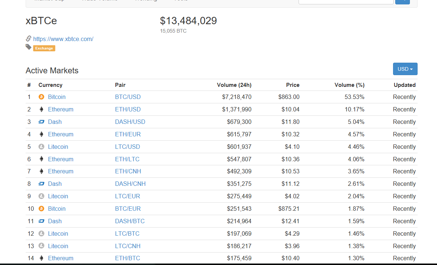The image size is (437, 265).
Task: Open the DASH/BTC pair link
Action: 130,221
